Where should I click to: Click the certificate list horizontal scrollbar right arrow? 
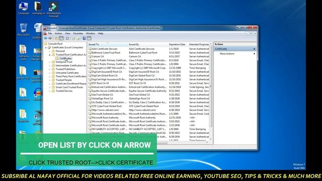(207, 142)
